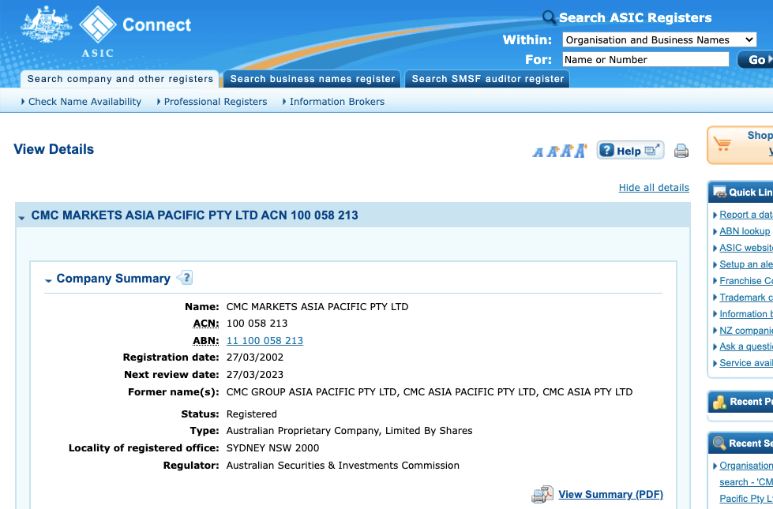The height and width of the screenshot is (509, 773).
Task: Click the Recent Purchases coins icon
Action: (720, 402)
